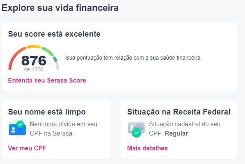Click the grey Receita Federal document icon
Screen dimensions: 245x164
coord(136,127)
